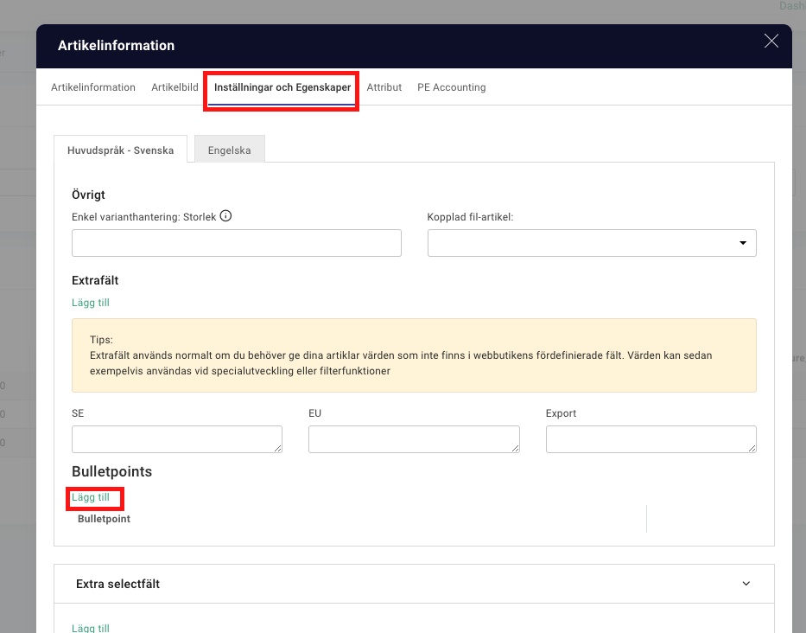Go to the Attribut tab
This screenshot has width=806, height=633.
pos(384,87)
